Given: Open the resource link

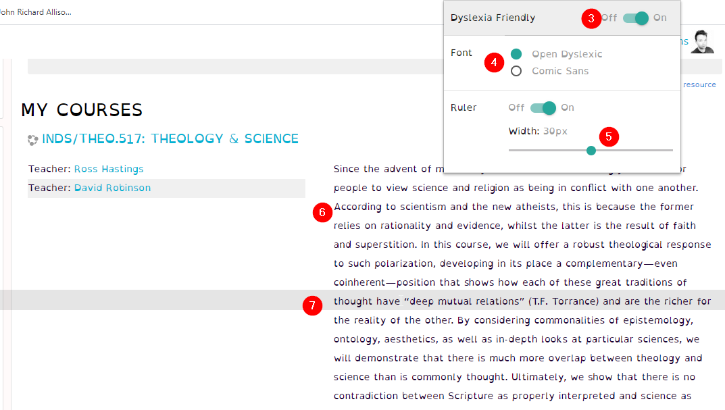Looking at the screenshot, I should (x=699, y=84).
